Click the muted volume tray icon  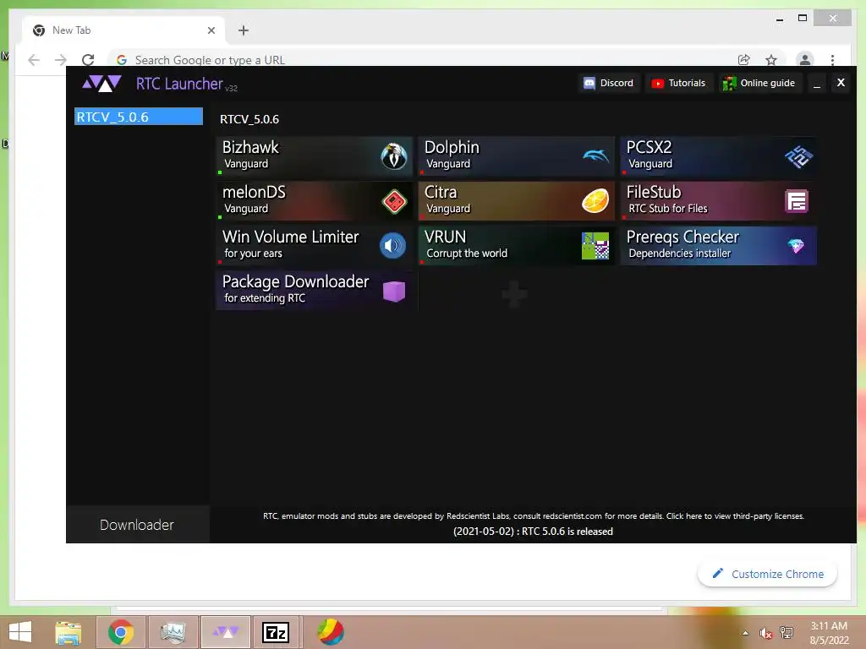(765, 633)
